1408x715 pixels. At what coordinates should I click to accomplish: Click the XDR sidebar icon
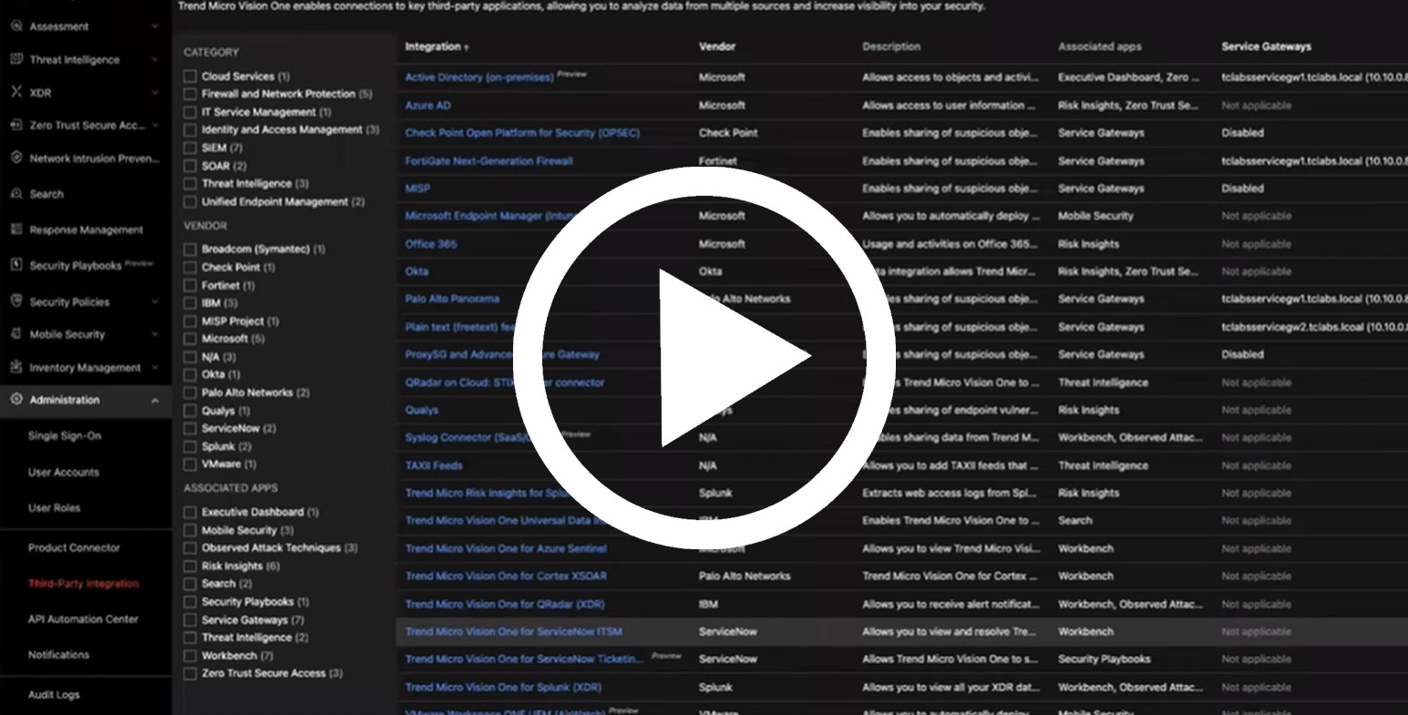16,92
